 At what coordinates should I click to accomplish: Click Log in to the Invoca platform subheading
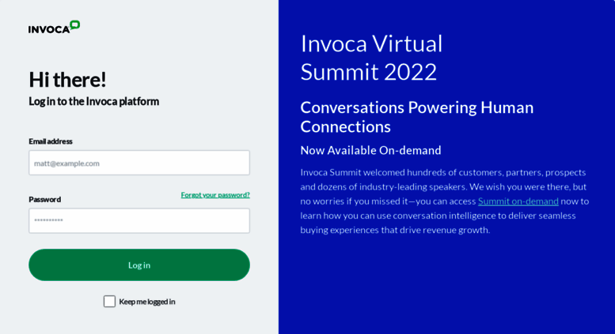point(93,101)
